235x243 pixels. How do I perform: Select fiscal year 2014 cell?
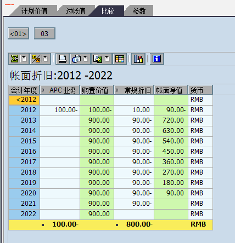24,131
